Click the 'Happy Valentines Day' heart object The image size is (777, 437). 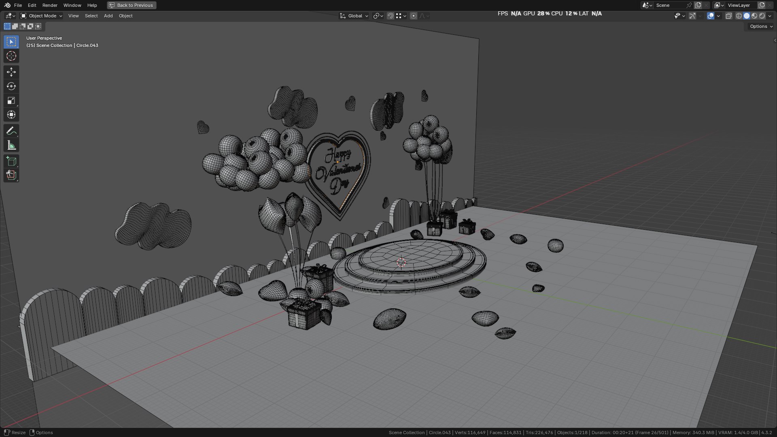(338, 174)
